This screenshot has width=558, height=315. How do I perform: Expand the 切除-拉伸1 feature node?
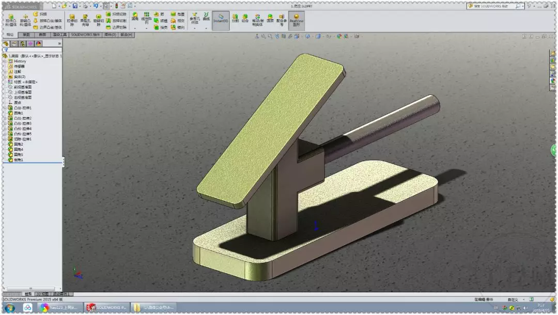click(x=5, y=139)
